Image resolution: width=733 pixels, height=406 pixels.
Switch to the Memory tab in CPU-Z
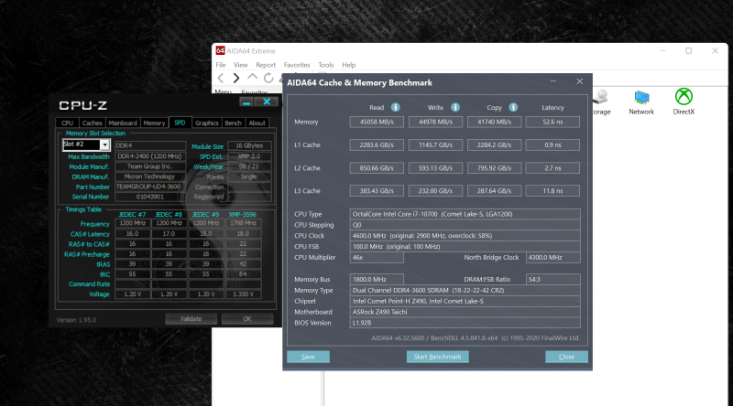tap(154, 123)
